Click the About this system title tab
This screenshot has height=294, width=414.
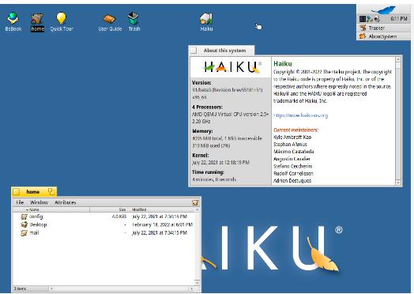tap(224, 51)
